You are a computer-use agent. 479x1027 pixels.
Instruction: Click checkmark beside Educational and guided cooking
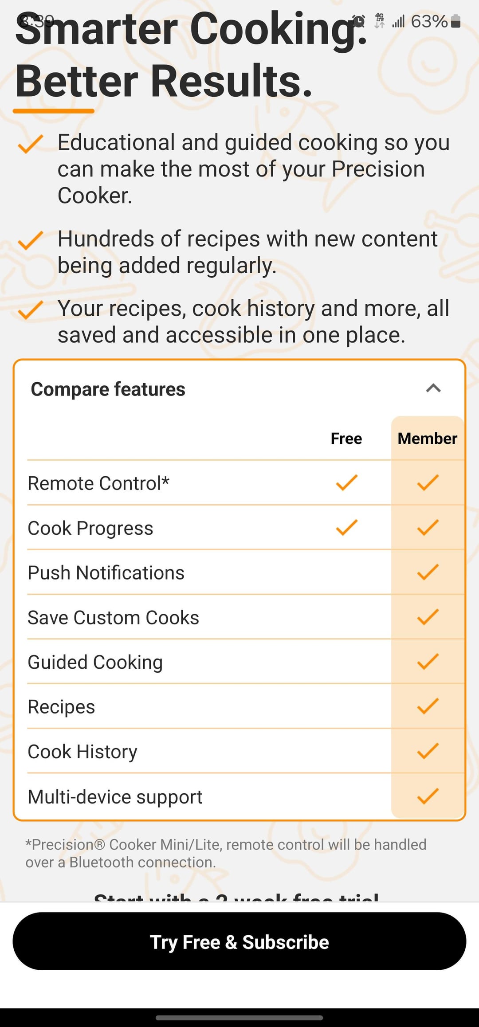click(x=30, y=144)
